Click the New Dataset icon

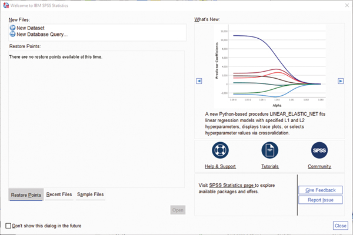(12, 28)
